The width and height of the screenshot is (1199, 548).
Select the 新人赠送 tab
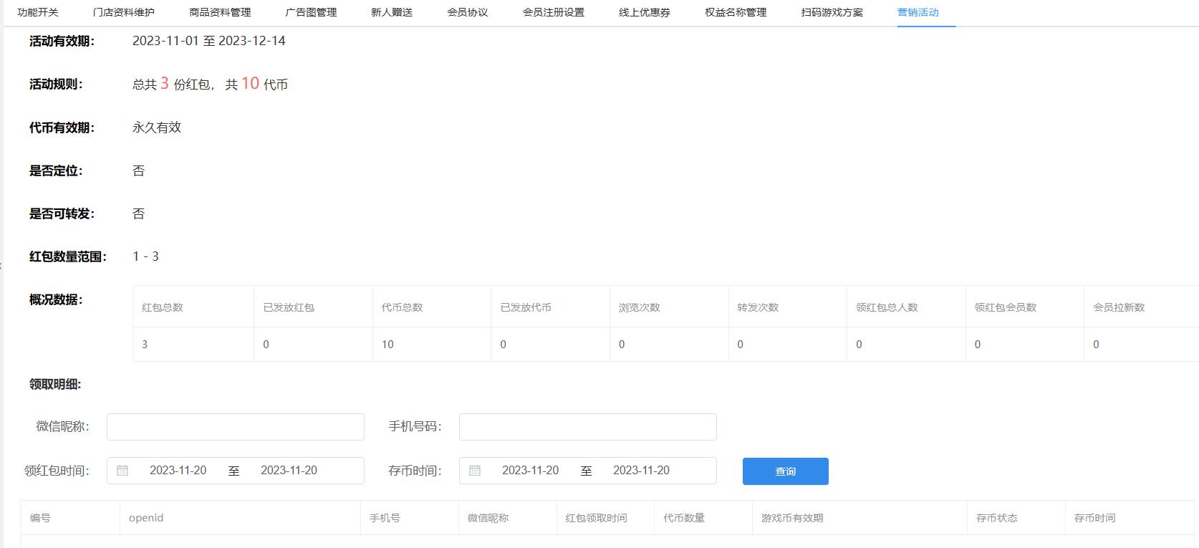coord(392,12)
